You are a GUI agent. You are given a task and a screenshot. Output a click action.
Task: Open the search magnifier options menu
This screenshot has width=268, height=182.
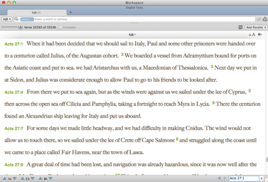point(17,19)
